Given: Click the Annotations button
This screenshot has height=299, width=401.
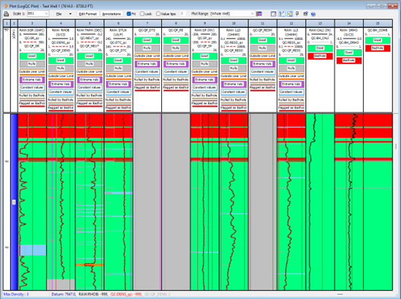Looking at the screenshot, I should pyautogui.click(x=111, y=14).
